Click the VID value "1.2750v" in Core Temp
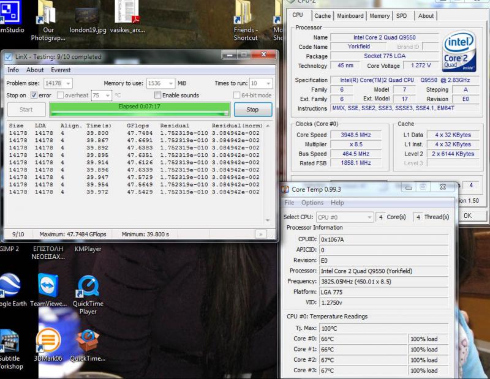 coord(331,302)
